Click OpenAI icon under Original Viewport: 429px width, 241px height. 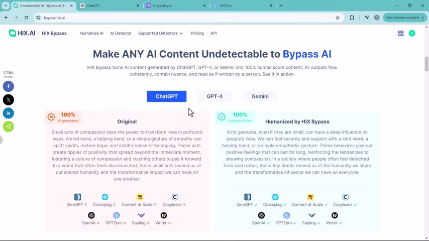point(91,215)
